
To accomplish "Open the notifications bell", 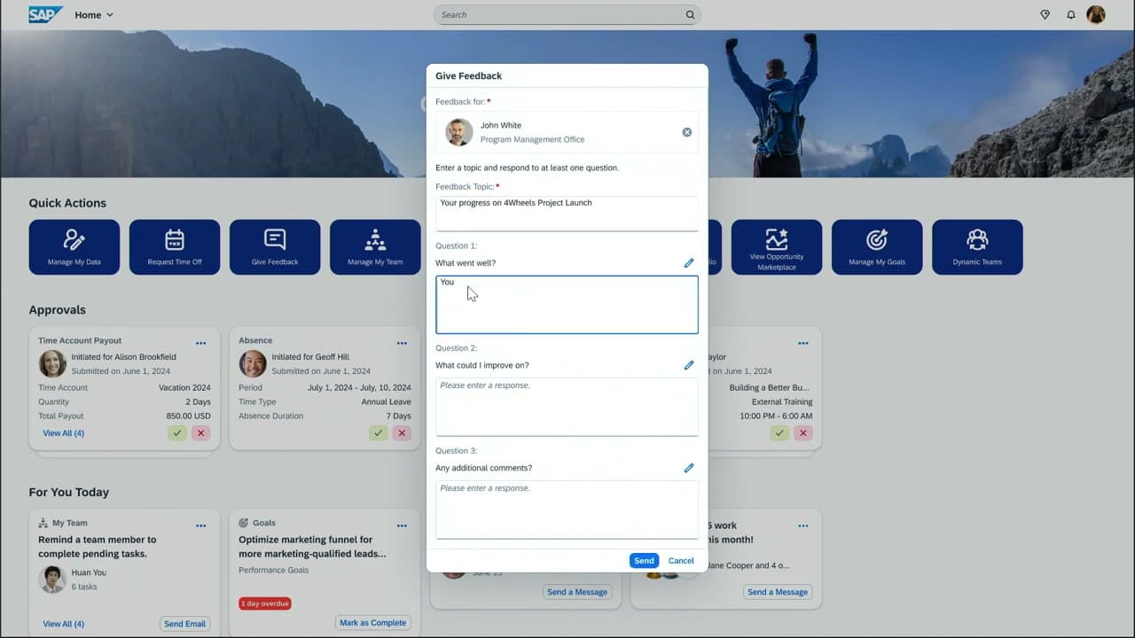I will click(x=1071, y=15).
